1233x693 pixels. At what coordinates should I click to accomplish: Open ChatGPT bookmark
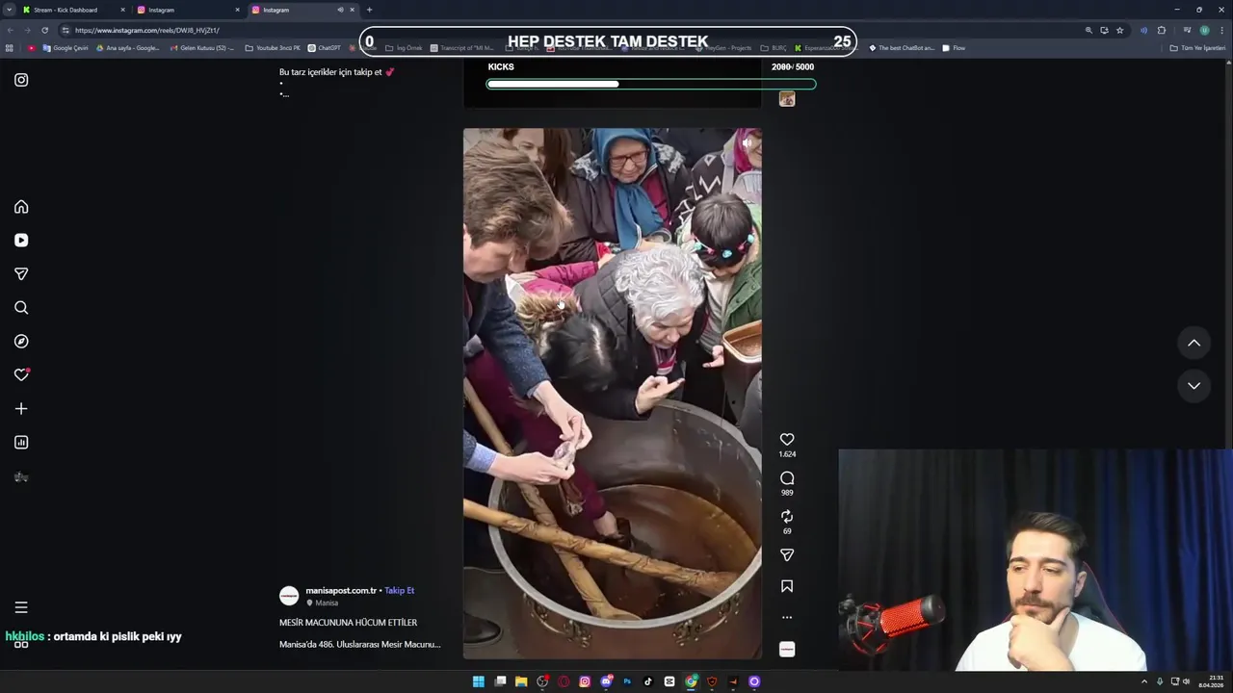pos(324,48)
